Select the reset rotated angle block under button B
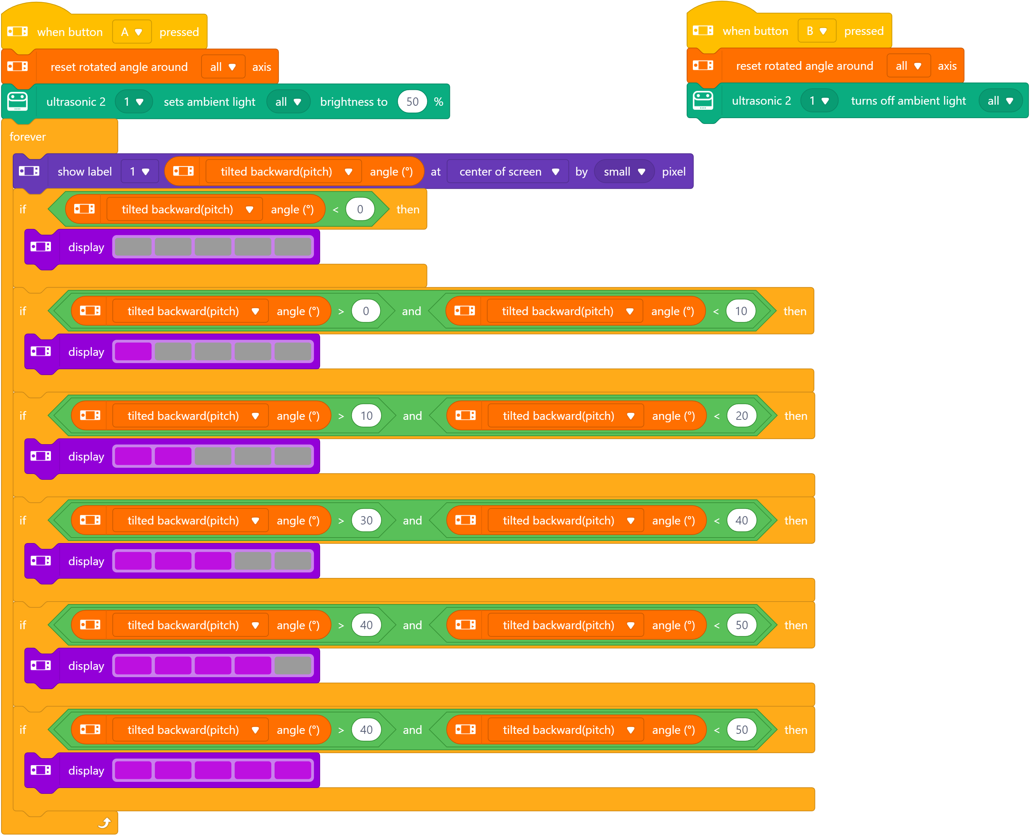The height and width of the screenshot is (836, 1030). [x=826, y=65]
